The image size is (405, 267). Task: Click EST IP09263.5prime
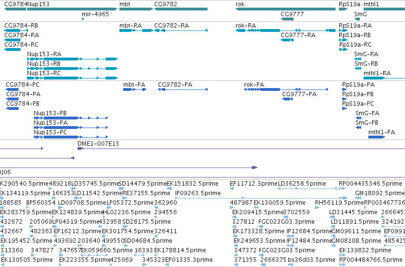[x=261, y=198]
